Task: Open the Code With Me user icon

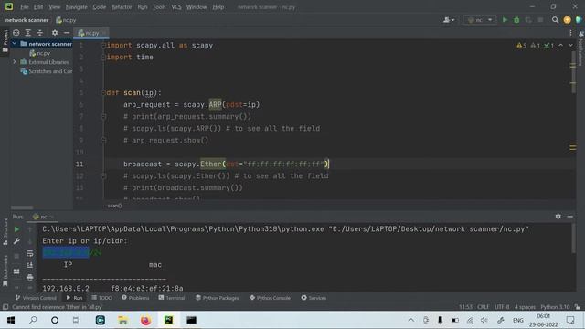Action: coord(449,20)
